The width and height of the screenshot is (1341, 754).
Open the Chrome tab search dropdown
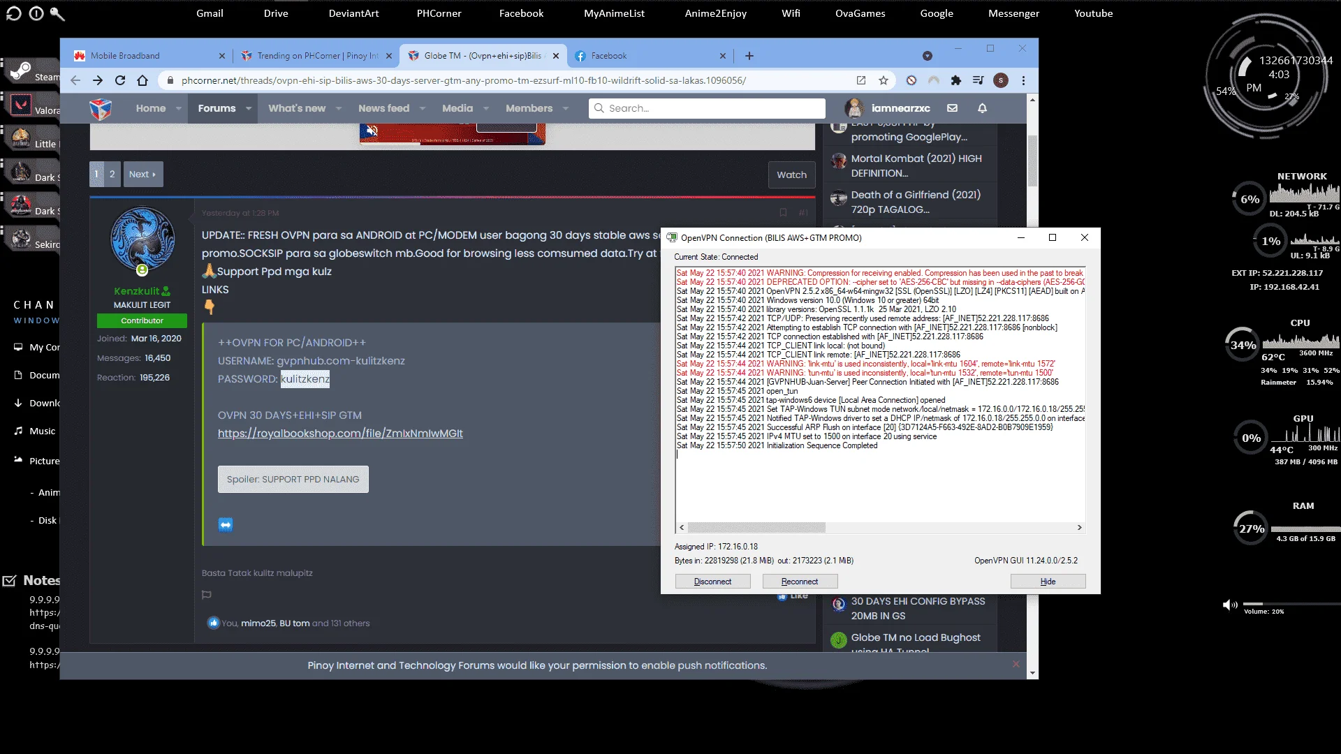click(928, 56)
